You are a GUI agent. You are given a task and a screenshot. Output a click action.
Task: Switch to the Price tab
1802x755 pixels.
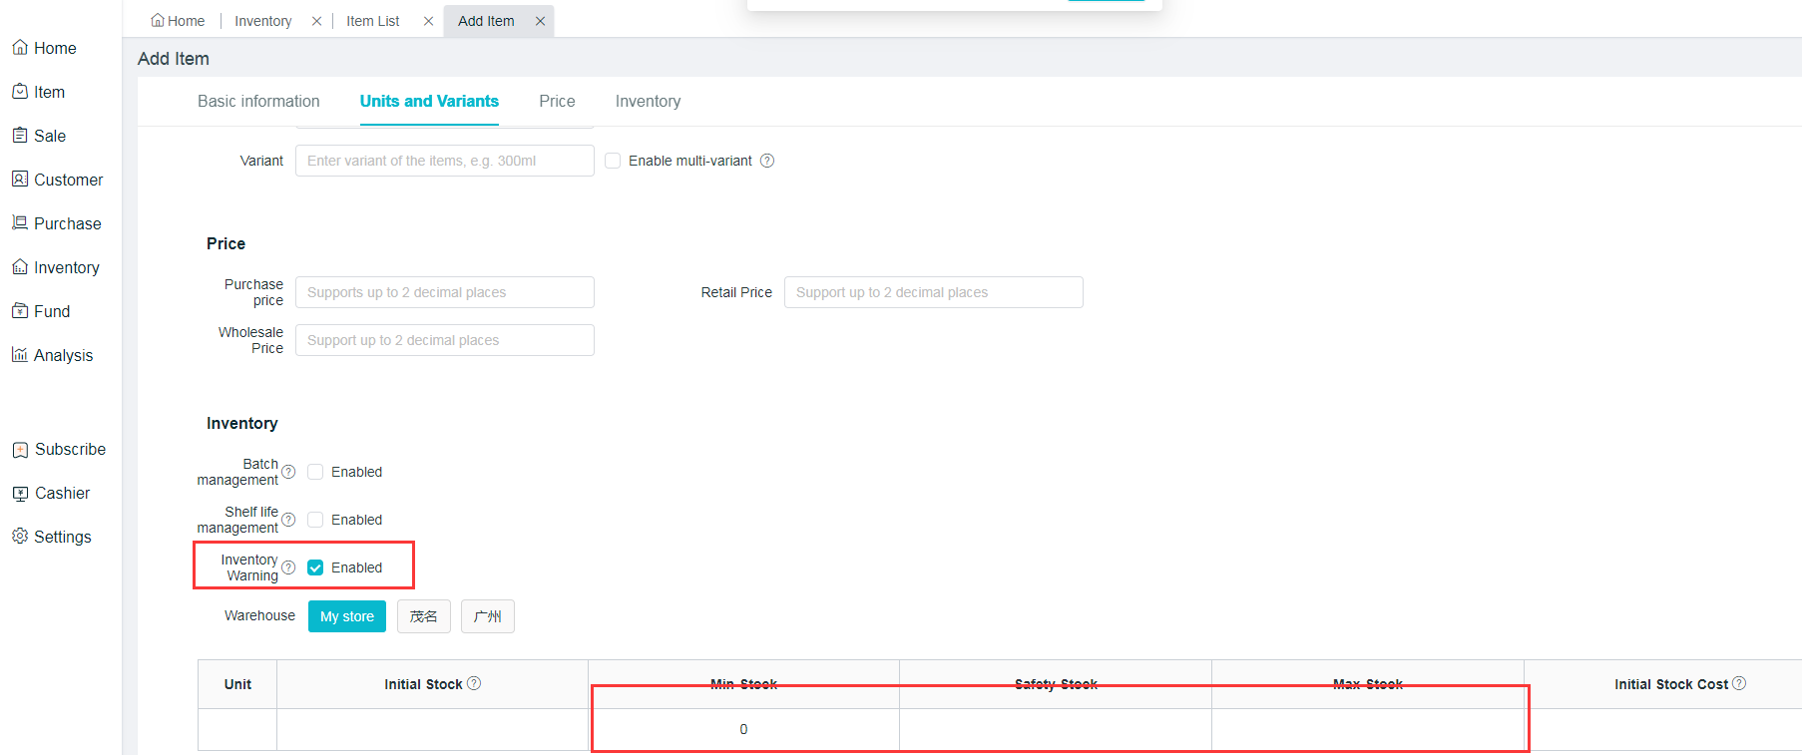557,101
